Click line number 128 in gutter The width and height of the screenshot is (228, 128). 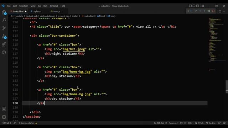(x=15, y=103)
